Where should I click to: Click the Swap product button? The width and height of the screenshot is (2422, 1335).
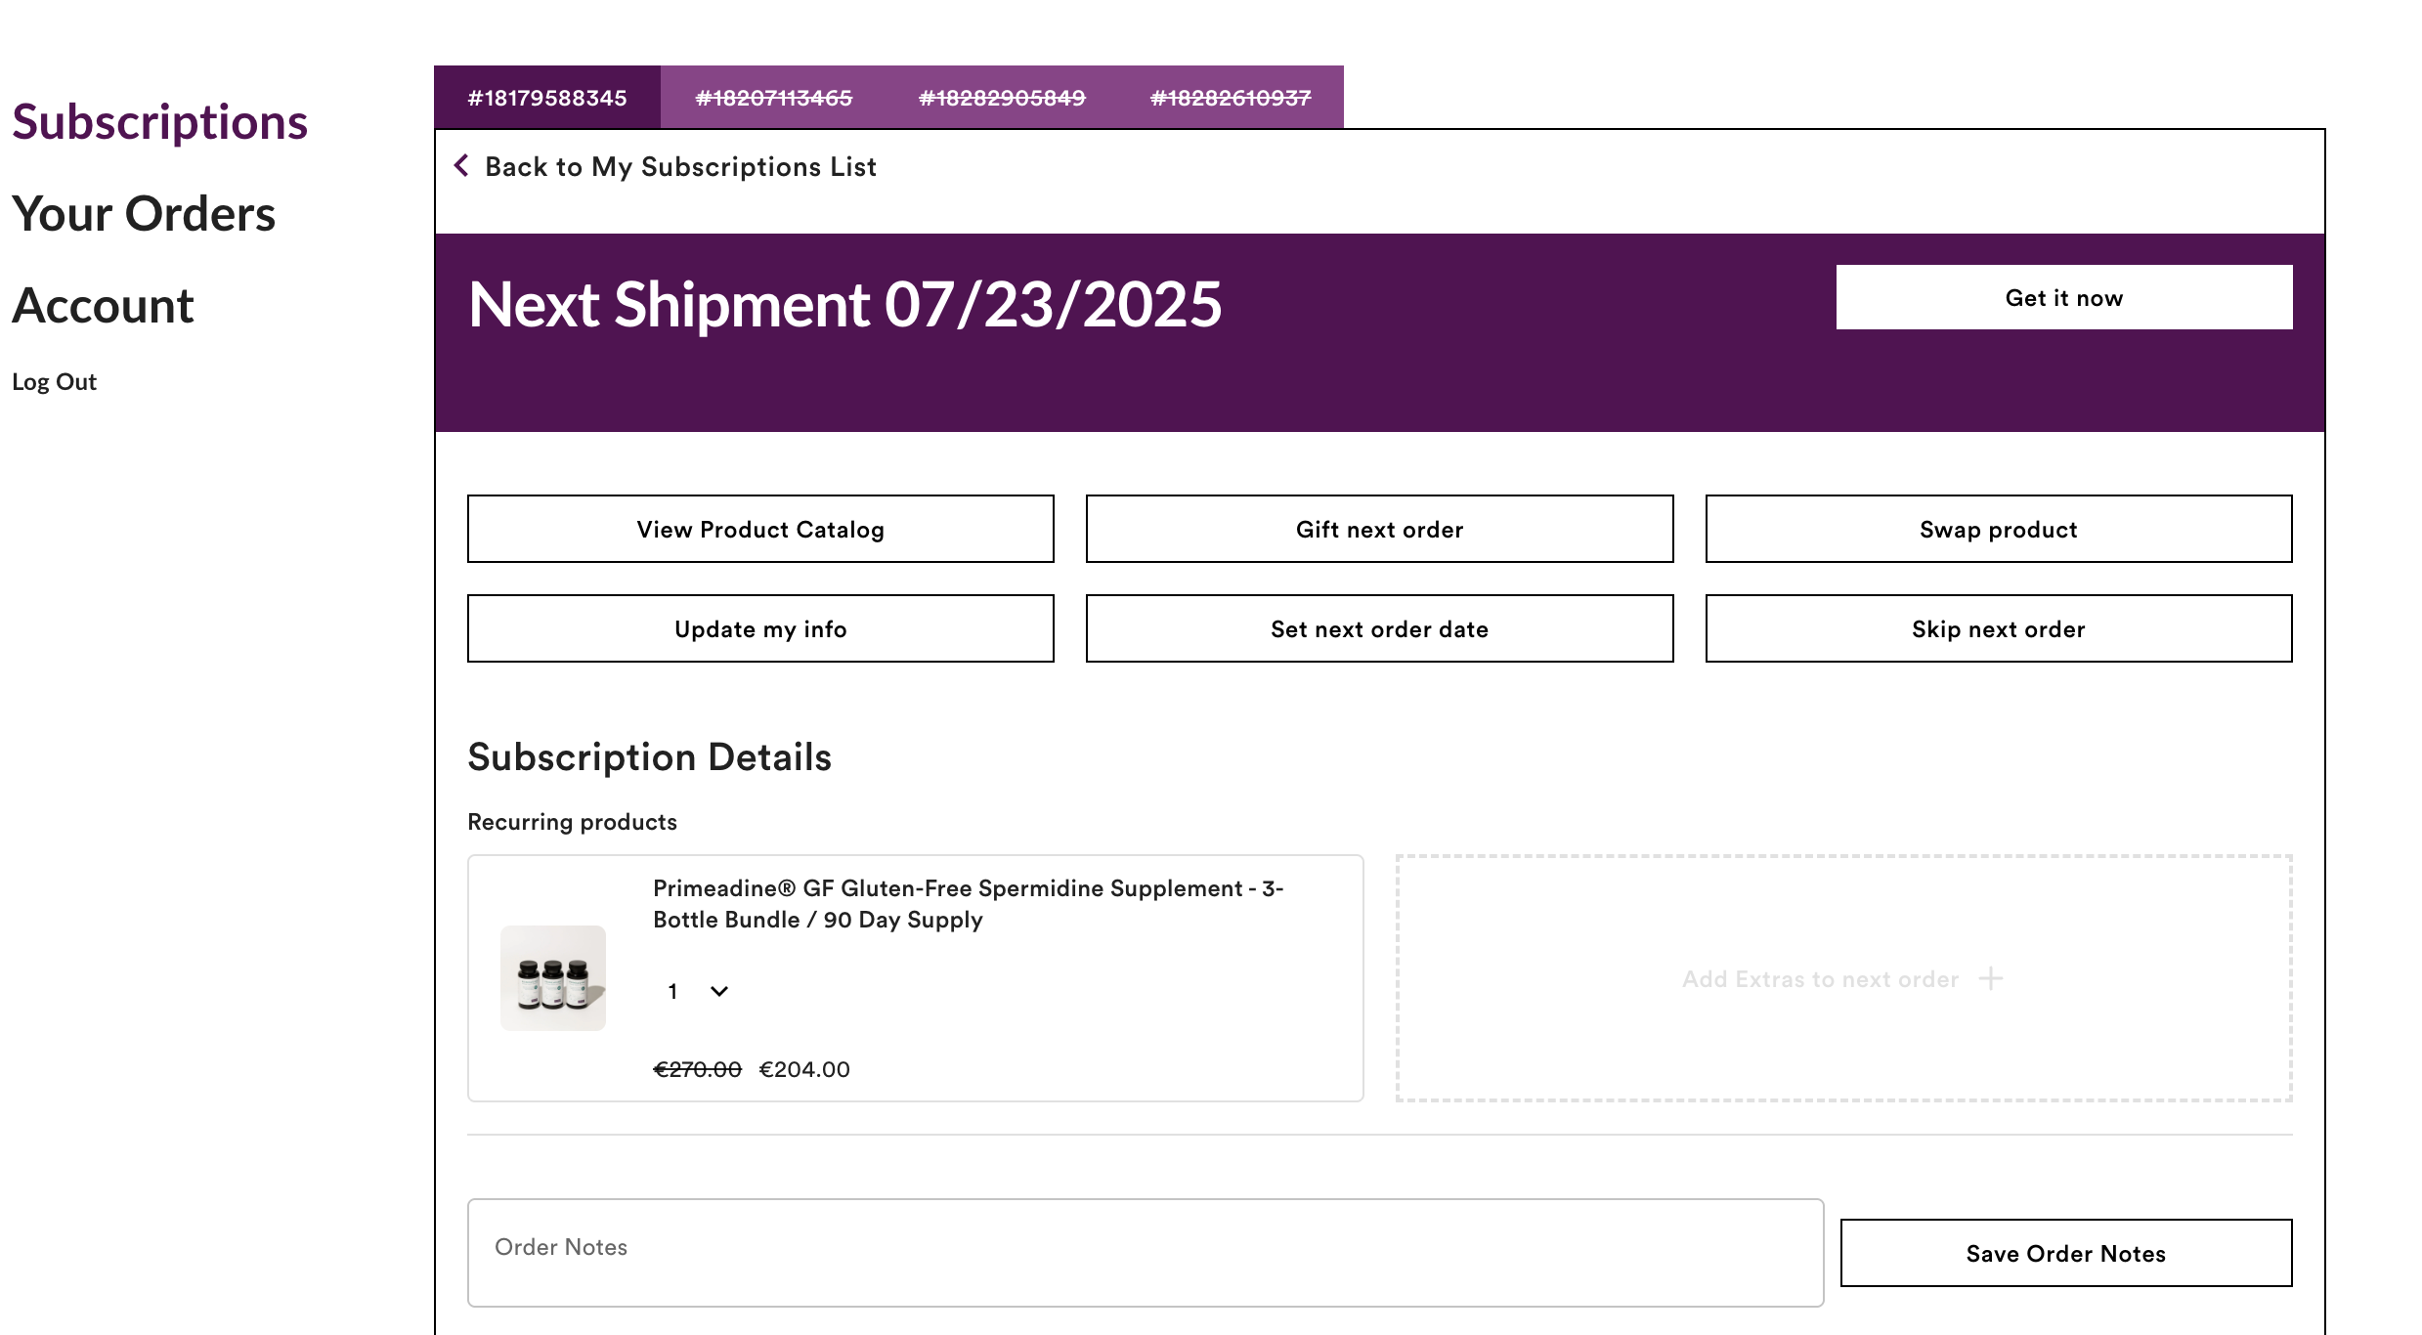1998,529
